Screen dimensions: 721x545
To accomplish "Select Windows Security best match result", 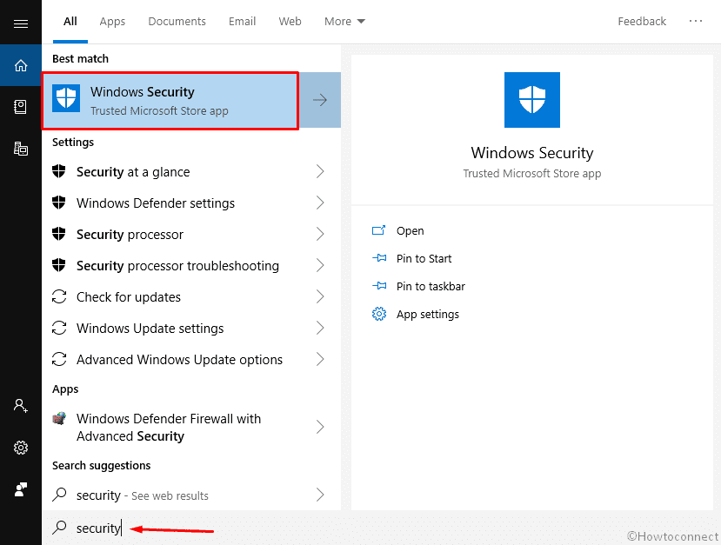I will 170,101.
